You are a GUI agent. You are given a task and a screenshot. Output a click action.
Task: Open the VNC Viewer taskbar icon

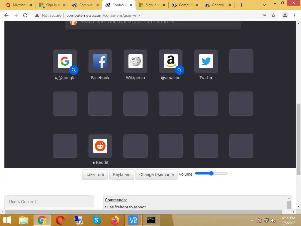tap(133, 220)
